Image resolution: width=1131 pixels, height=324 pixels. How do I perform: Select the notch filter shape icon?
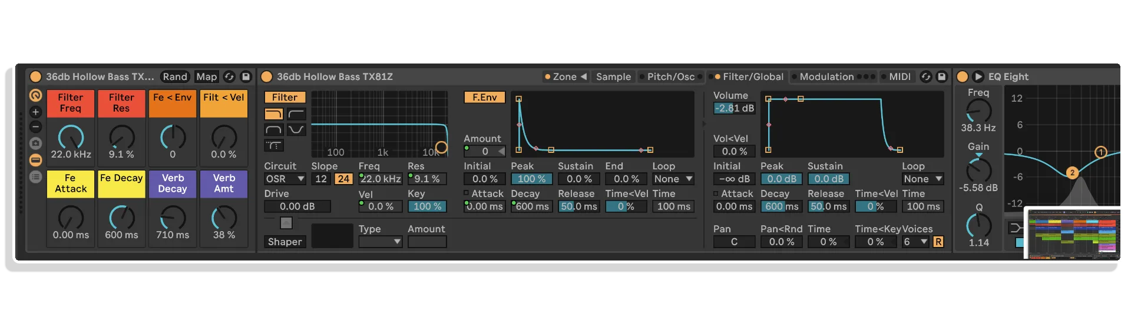click(x=296, y=129)
